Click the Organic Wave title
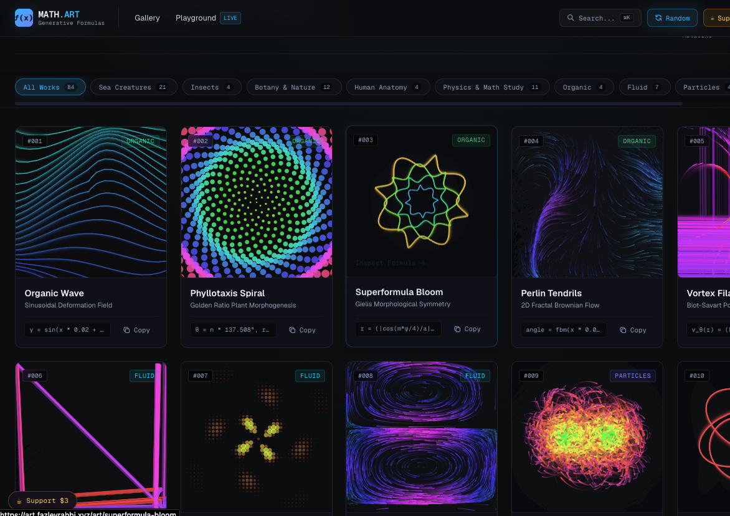This screenshot has width=730, height=516. click(x=54, y=293)
